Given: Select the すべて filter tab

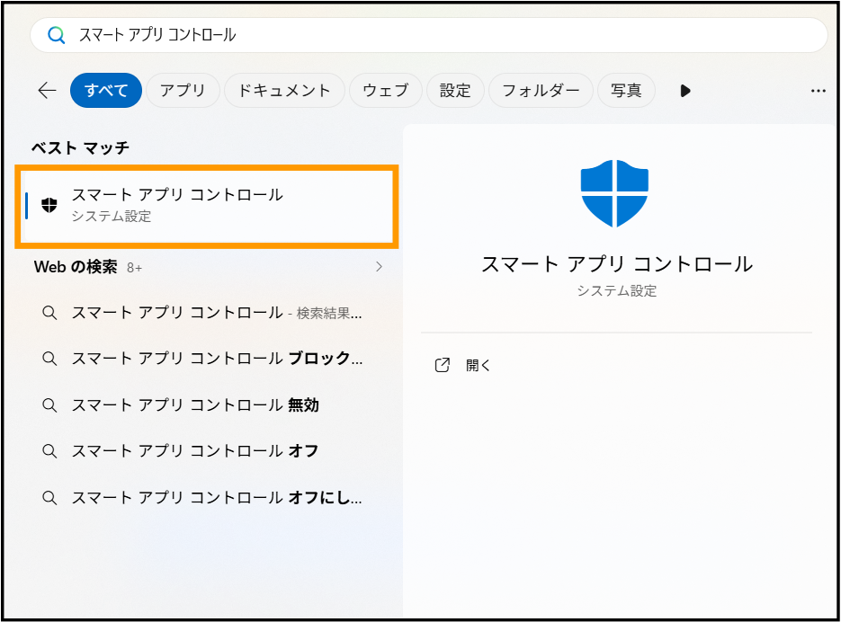Looking at the screenshot, I should [106, 91].
